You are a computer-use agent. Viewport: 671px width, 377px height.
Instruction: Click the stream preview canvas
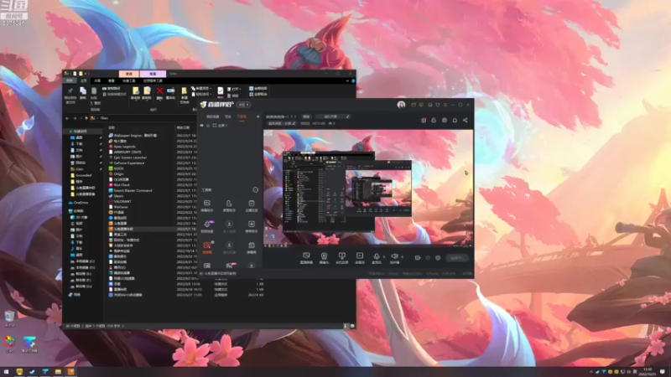tap(368, 188)
